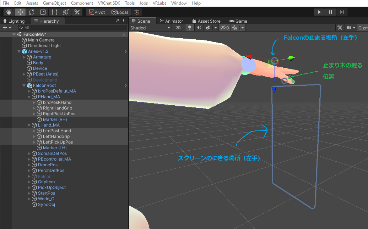Viewport: 368px width, 229px height.
Task: Open FalconMA scene options menu
Action: [124, 34]
